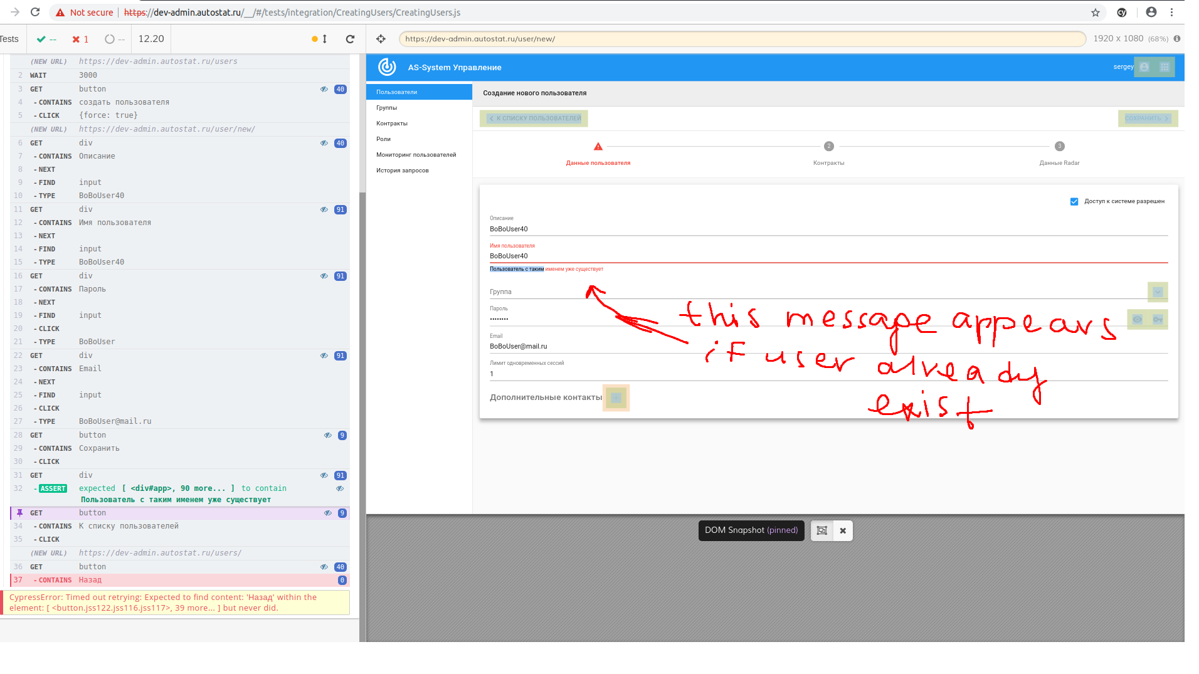Open Контракты in the sidebar

click(419, 124)
